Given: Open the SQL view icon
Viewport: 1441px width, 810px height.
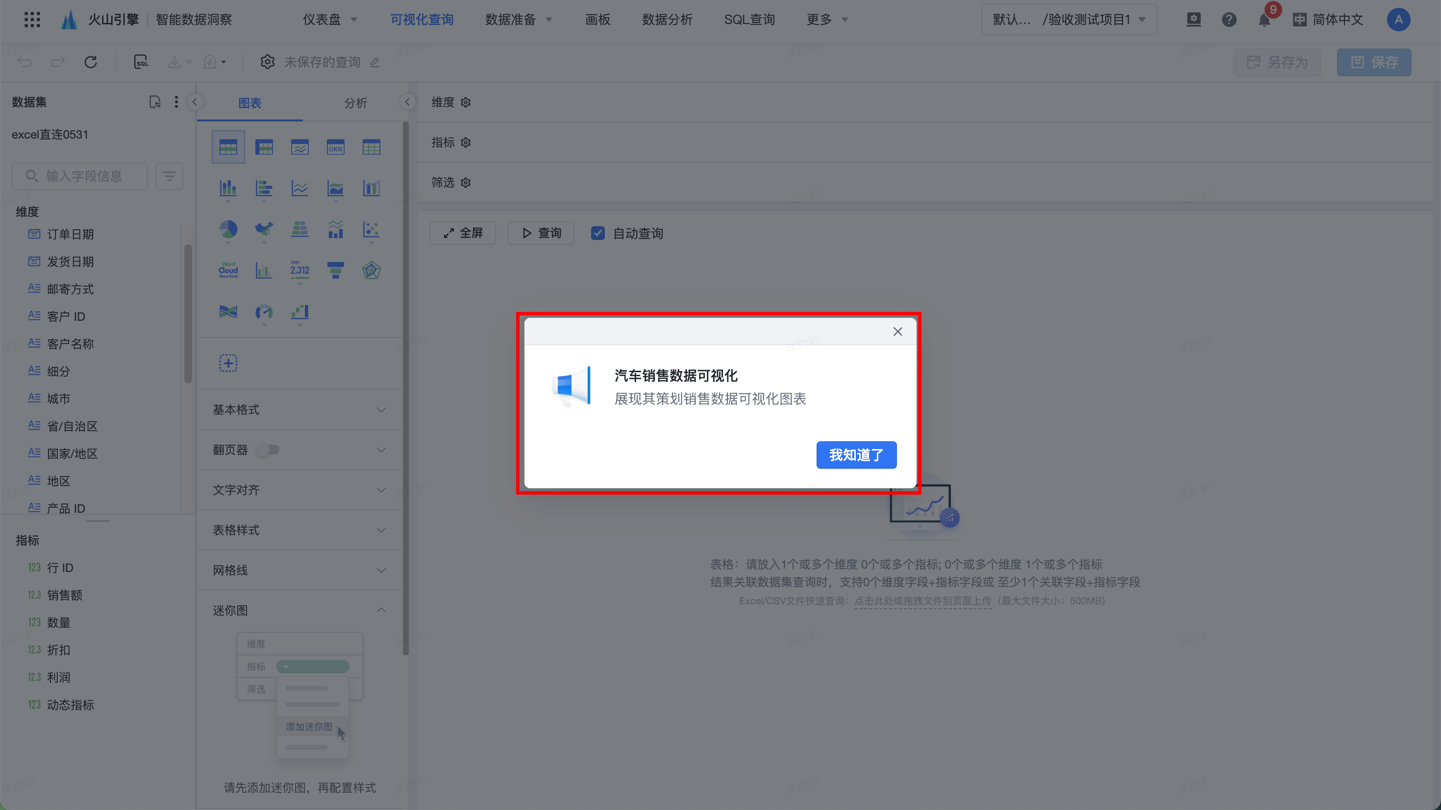Looking at the screenshot, I should (141, 62).
